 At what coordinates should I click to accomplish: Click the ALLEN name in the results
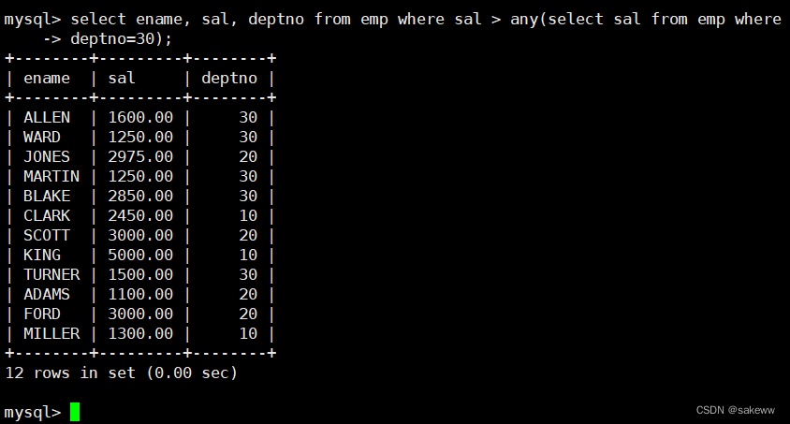coord(47,118)
